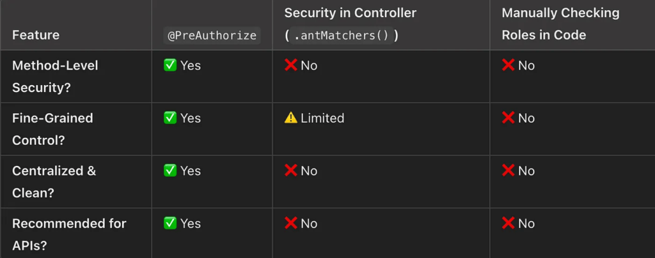Click green checkmark in Fine-Grained Control row

click(170, 118)
